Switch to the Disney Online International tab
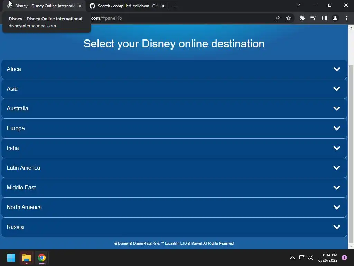Screen dimensions: 354x266 pos(44,6)
